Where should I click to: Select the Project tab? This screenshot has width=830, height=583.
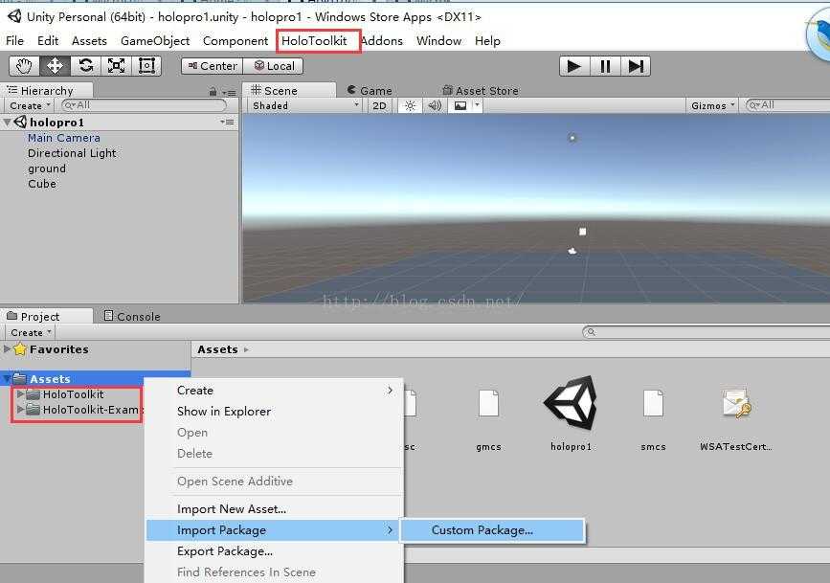click(47, 317)
